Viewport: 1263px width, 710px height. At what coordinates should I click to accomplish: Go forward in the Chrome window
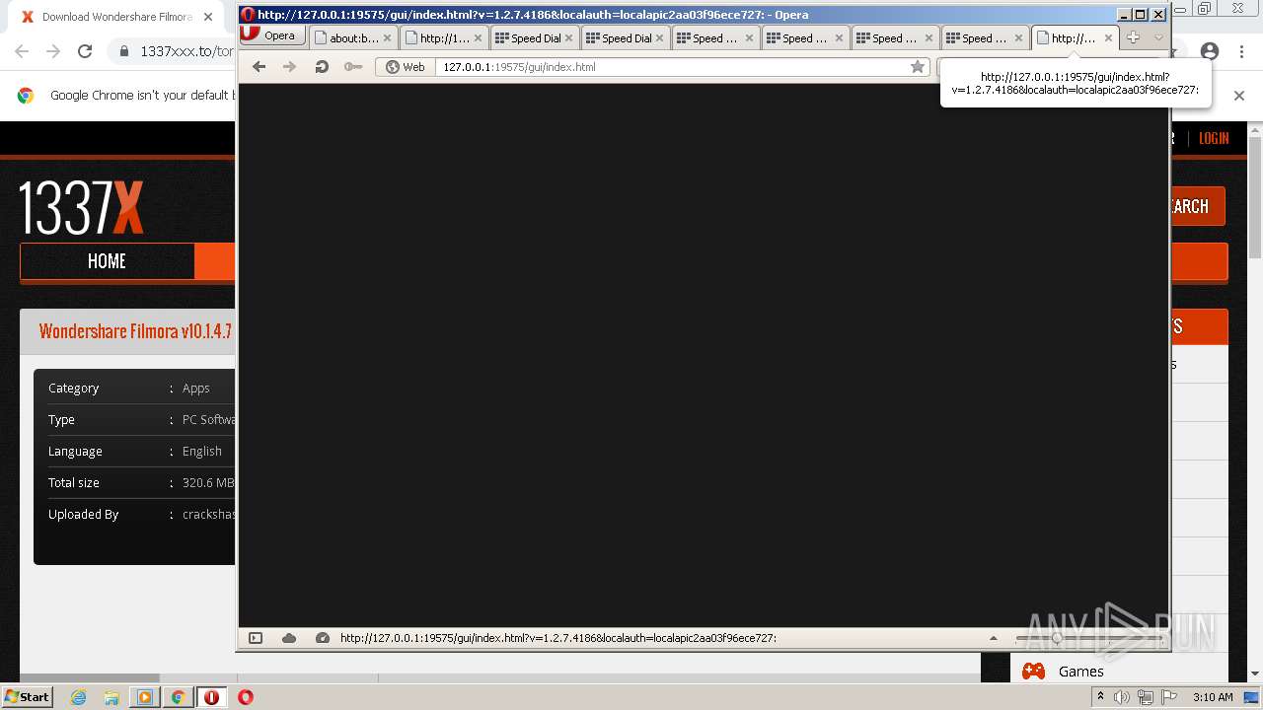(x=53, y=51)
